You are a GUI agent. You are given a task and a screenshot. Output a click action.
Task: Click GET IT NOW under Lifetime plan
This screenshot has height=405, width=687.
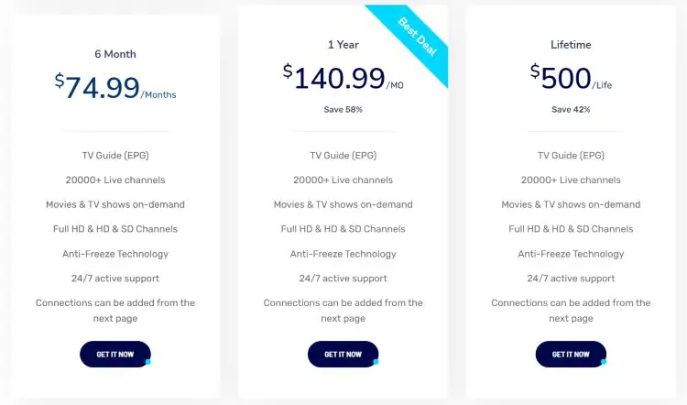[x=571, y=355]
